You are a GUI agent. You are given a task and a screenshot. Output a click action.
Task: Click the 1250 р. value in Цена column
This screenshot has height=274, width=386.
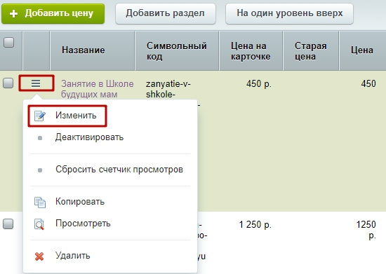(366, 230)
